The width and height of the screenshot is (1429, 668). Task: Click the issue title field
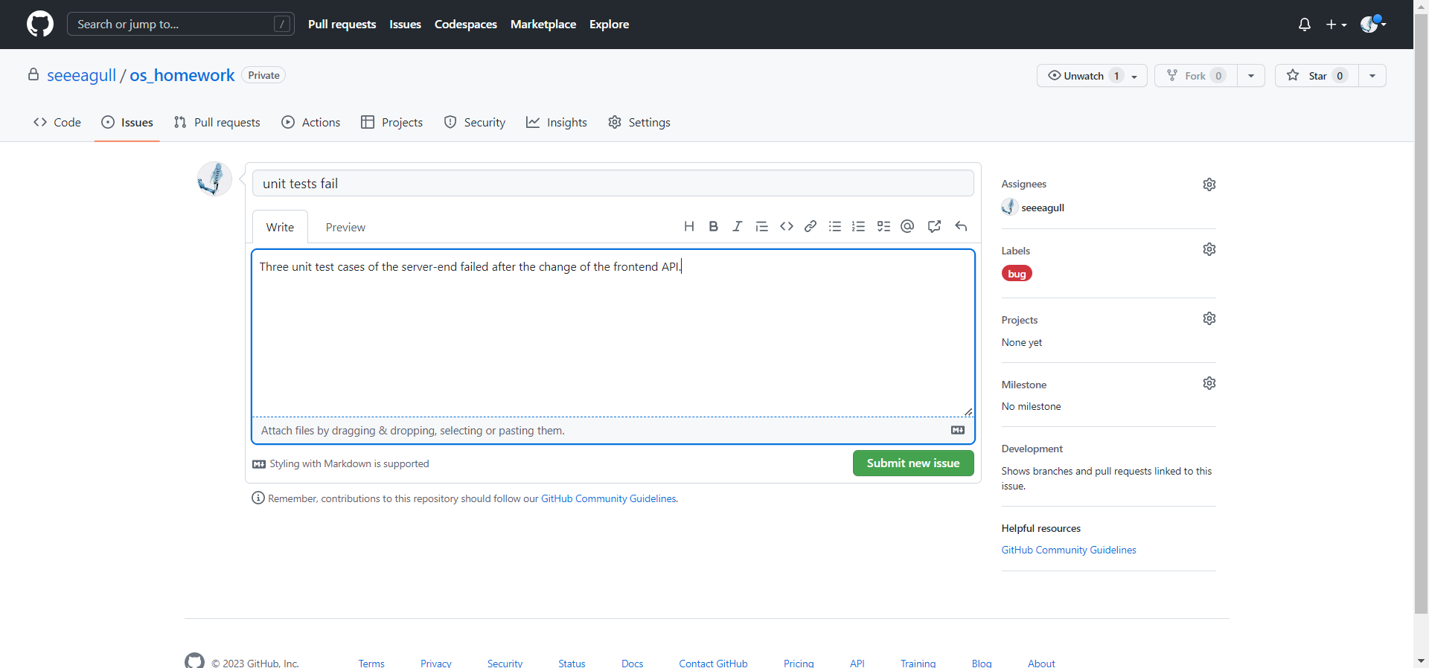coord(613,183)
